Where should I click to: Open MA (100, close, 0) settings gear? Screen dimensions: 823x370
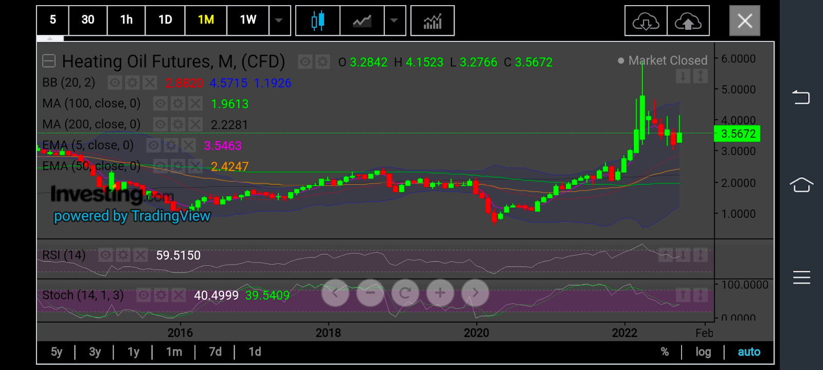tap(178, 104)
